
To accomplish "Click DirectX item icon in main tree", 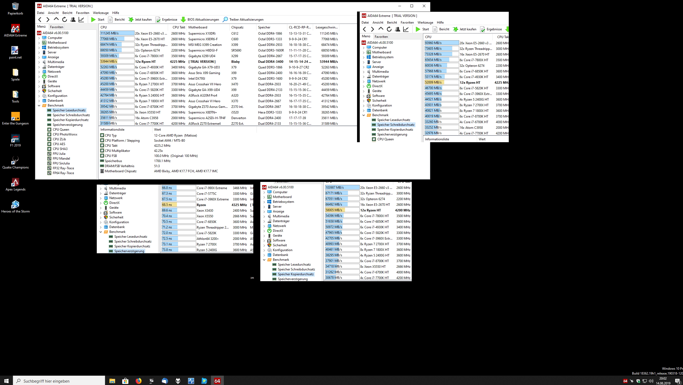I will coord(44,76).
